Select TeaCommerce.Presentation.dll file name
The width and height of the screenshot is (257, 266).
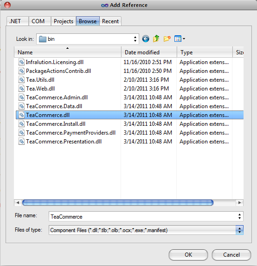point(64,142)
